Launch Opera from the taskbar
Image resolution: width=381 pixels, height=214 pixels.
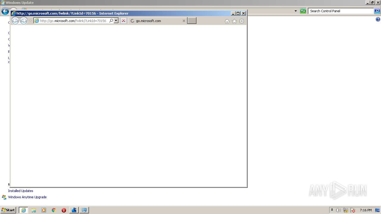pyautogui.click(x=64, y=210)
